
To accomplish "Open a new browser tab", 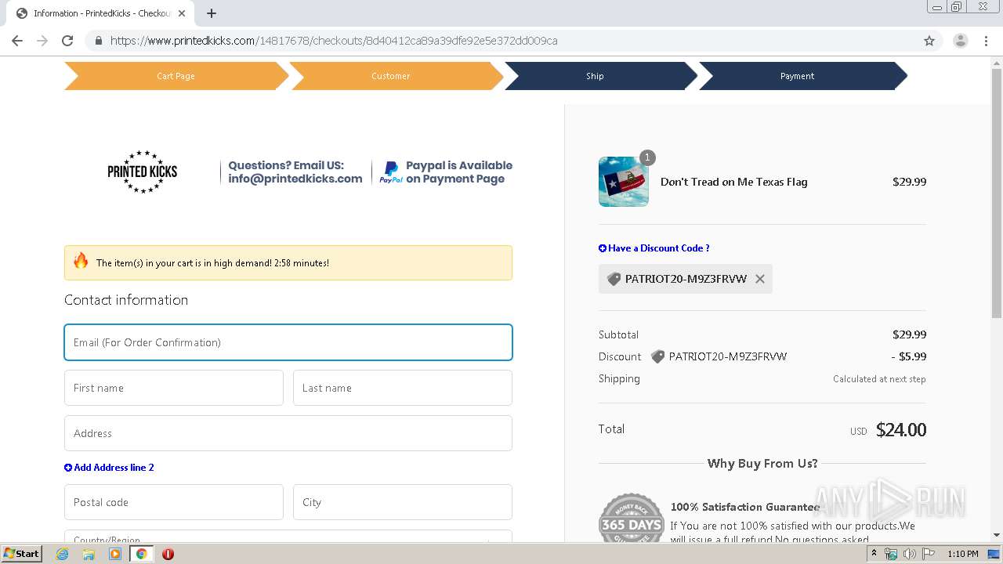I will point(212,13).
